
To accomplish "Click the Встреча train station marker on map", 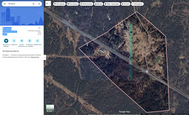I will tap(147, 71).
